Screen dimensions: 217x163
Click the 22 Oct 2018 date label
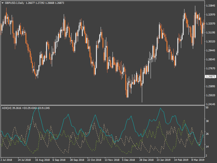point(94,160)
